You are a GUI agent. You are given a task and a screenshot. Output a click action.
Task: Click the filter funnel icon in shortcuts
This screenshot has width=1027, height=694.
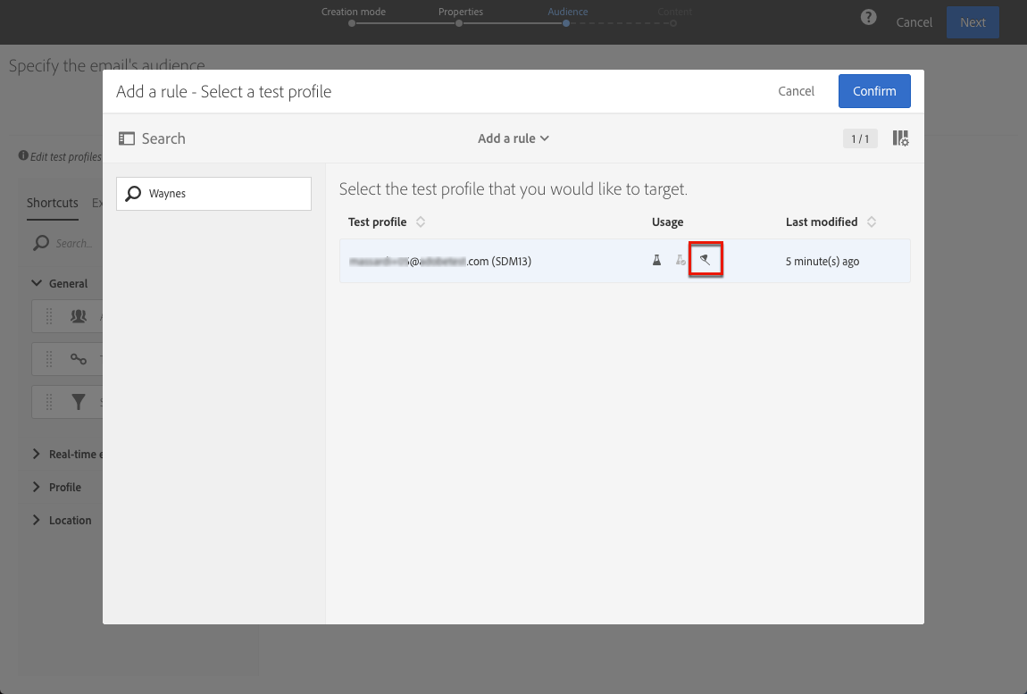pos(79,403)
